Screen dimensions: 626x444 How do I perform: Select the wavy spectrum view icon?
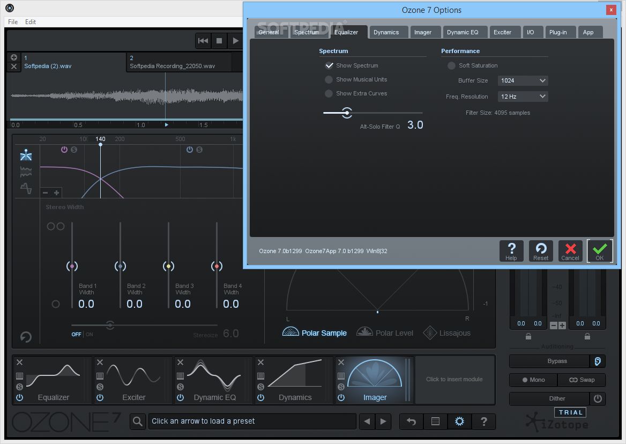[x=26, y=172]
